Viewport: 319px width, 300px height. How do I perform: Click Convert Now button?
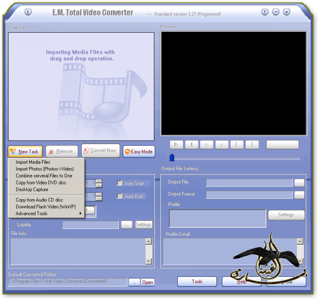100,151
